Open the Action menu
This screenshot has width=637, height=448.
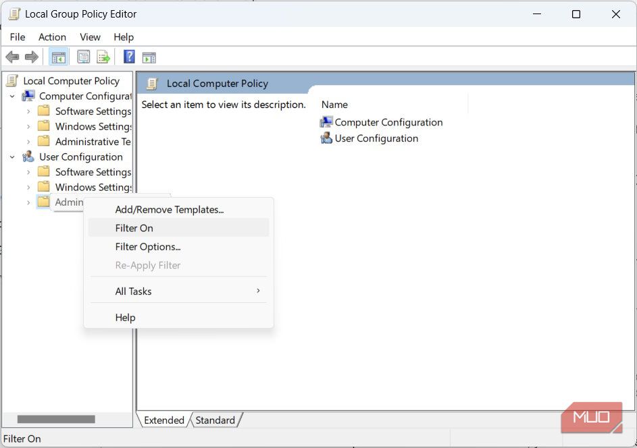tap(52, 37)
